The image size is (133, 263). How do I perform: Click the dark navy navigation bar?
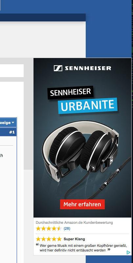[x=43, y=17]
